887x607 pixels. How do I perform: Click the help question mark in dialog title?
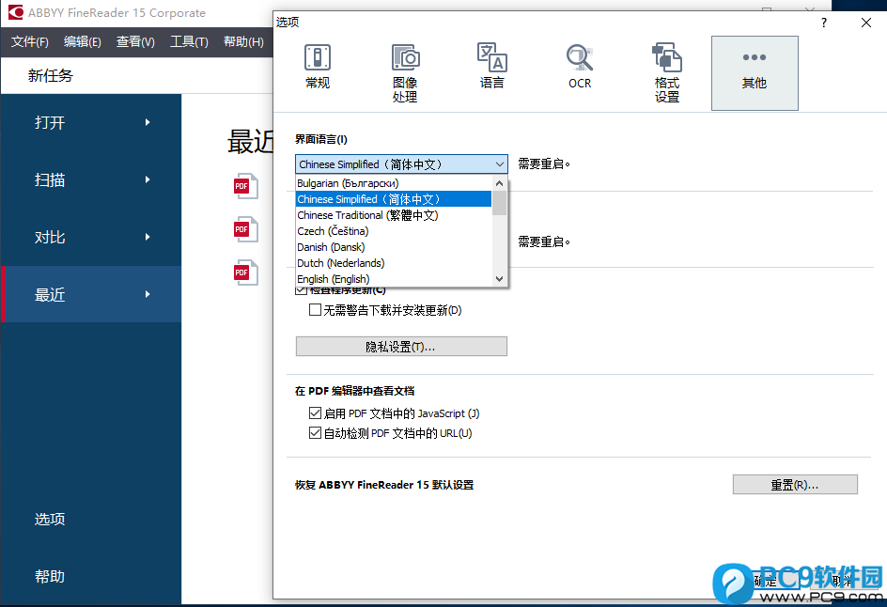coord(824,23)
